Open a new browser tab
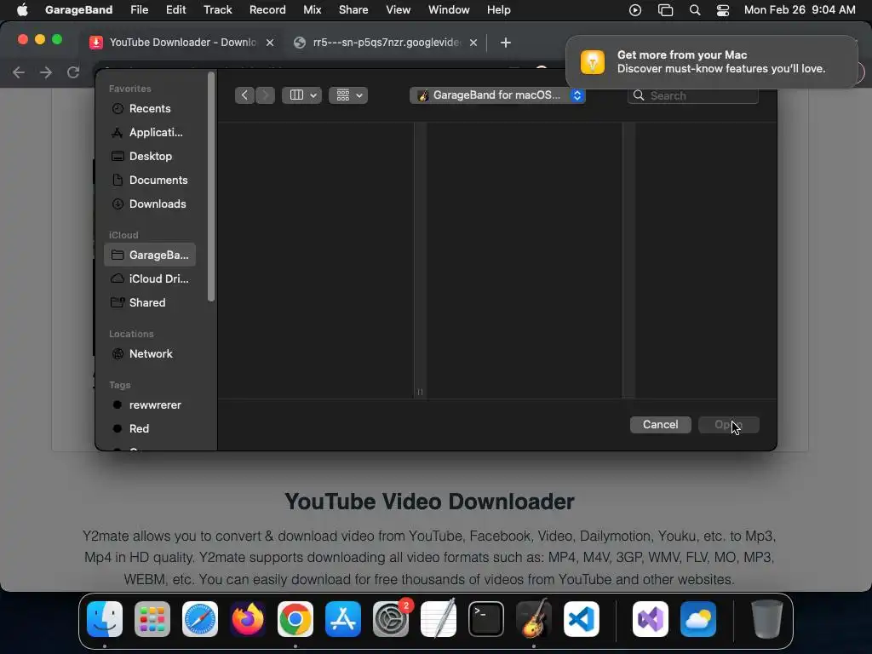This screenshot has width=872, height=654. [x=506, y=43]
